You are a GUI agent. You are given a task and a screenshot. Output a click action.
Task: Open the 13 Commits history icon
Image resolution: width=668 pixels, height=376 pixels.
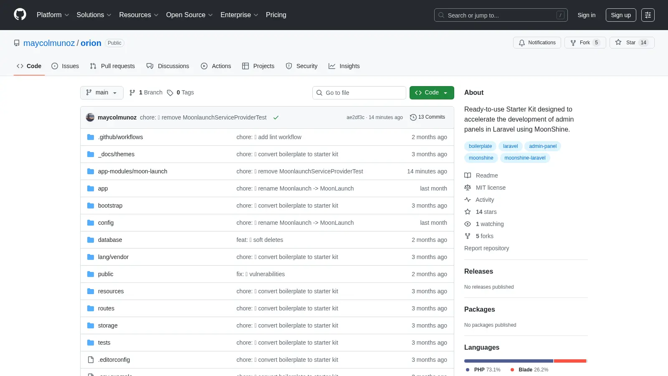(413, 117)
